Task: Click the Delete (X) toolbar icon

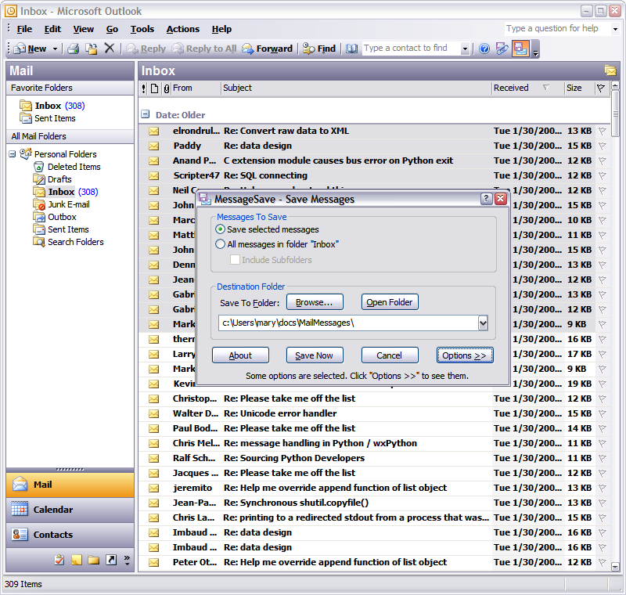Action: (x=110, y=49)
